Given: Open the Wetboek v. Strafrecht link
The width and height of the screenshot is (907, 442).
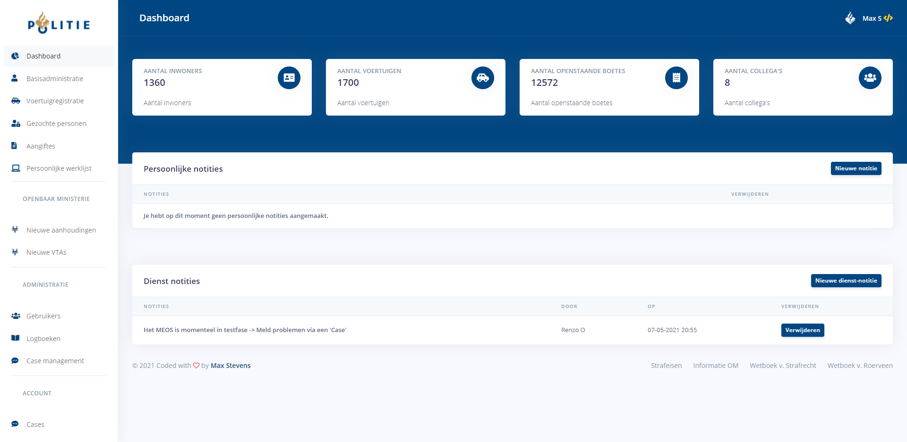Looking at the screenshot, I should [x=783, y=366].
